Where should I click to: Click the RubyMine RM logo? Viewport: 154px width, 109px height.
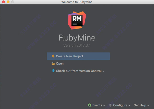77,20
